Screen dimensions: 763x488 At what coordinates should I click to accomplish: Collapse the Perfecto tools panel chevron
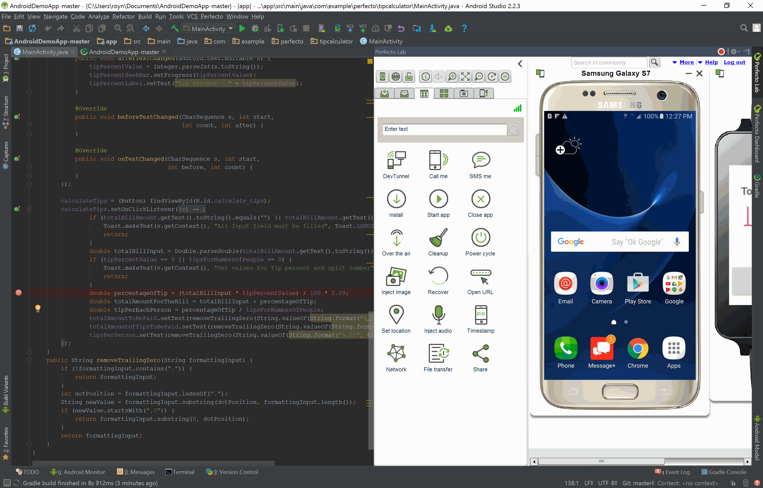(520, 64)
